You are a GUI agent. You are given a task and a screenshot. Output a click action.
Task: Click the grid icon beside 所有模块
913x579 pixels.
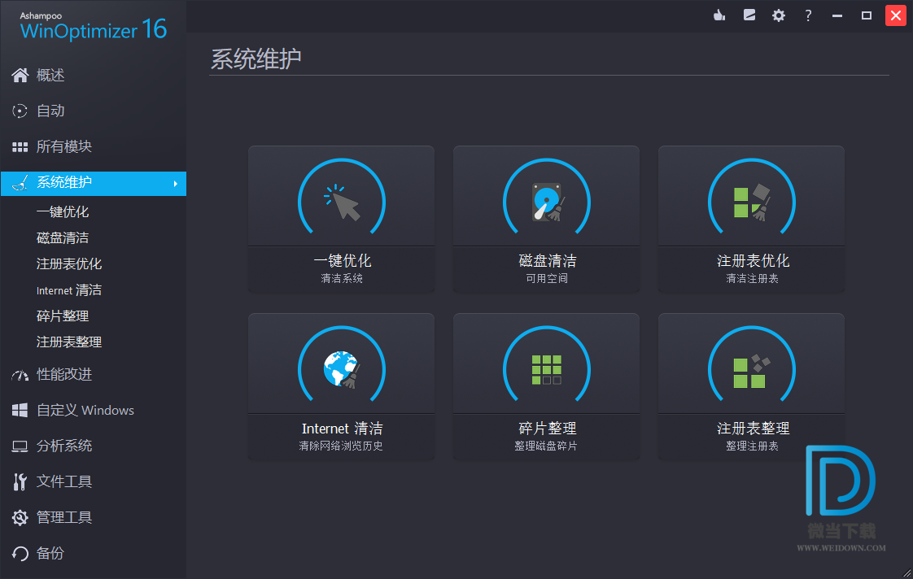pyautogui.click(x=20, y=147)
